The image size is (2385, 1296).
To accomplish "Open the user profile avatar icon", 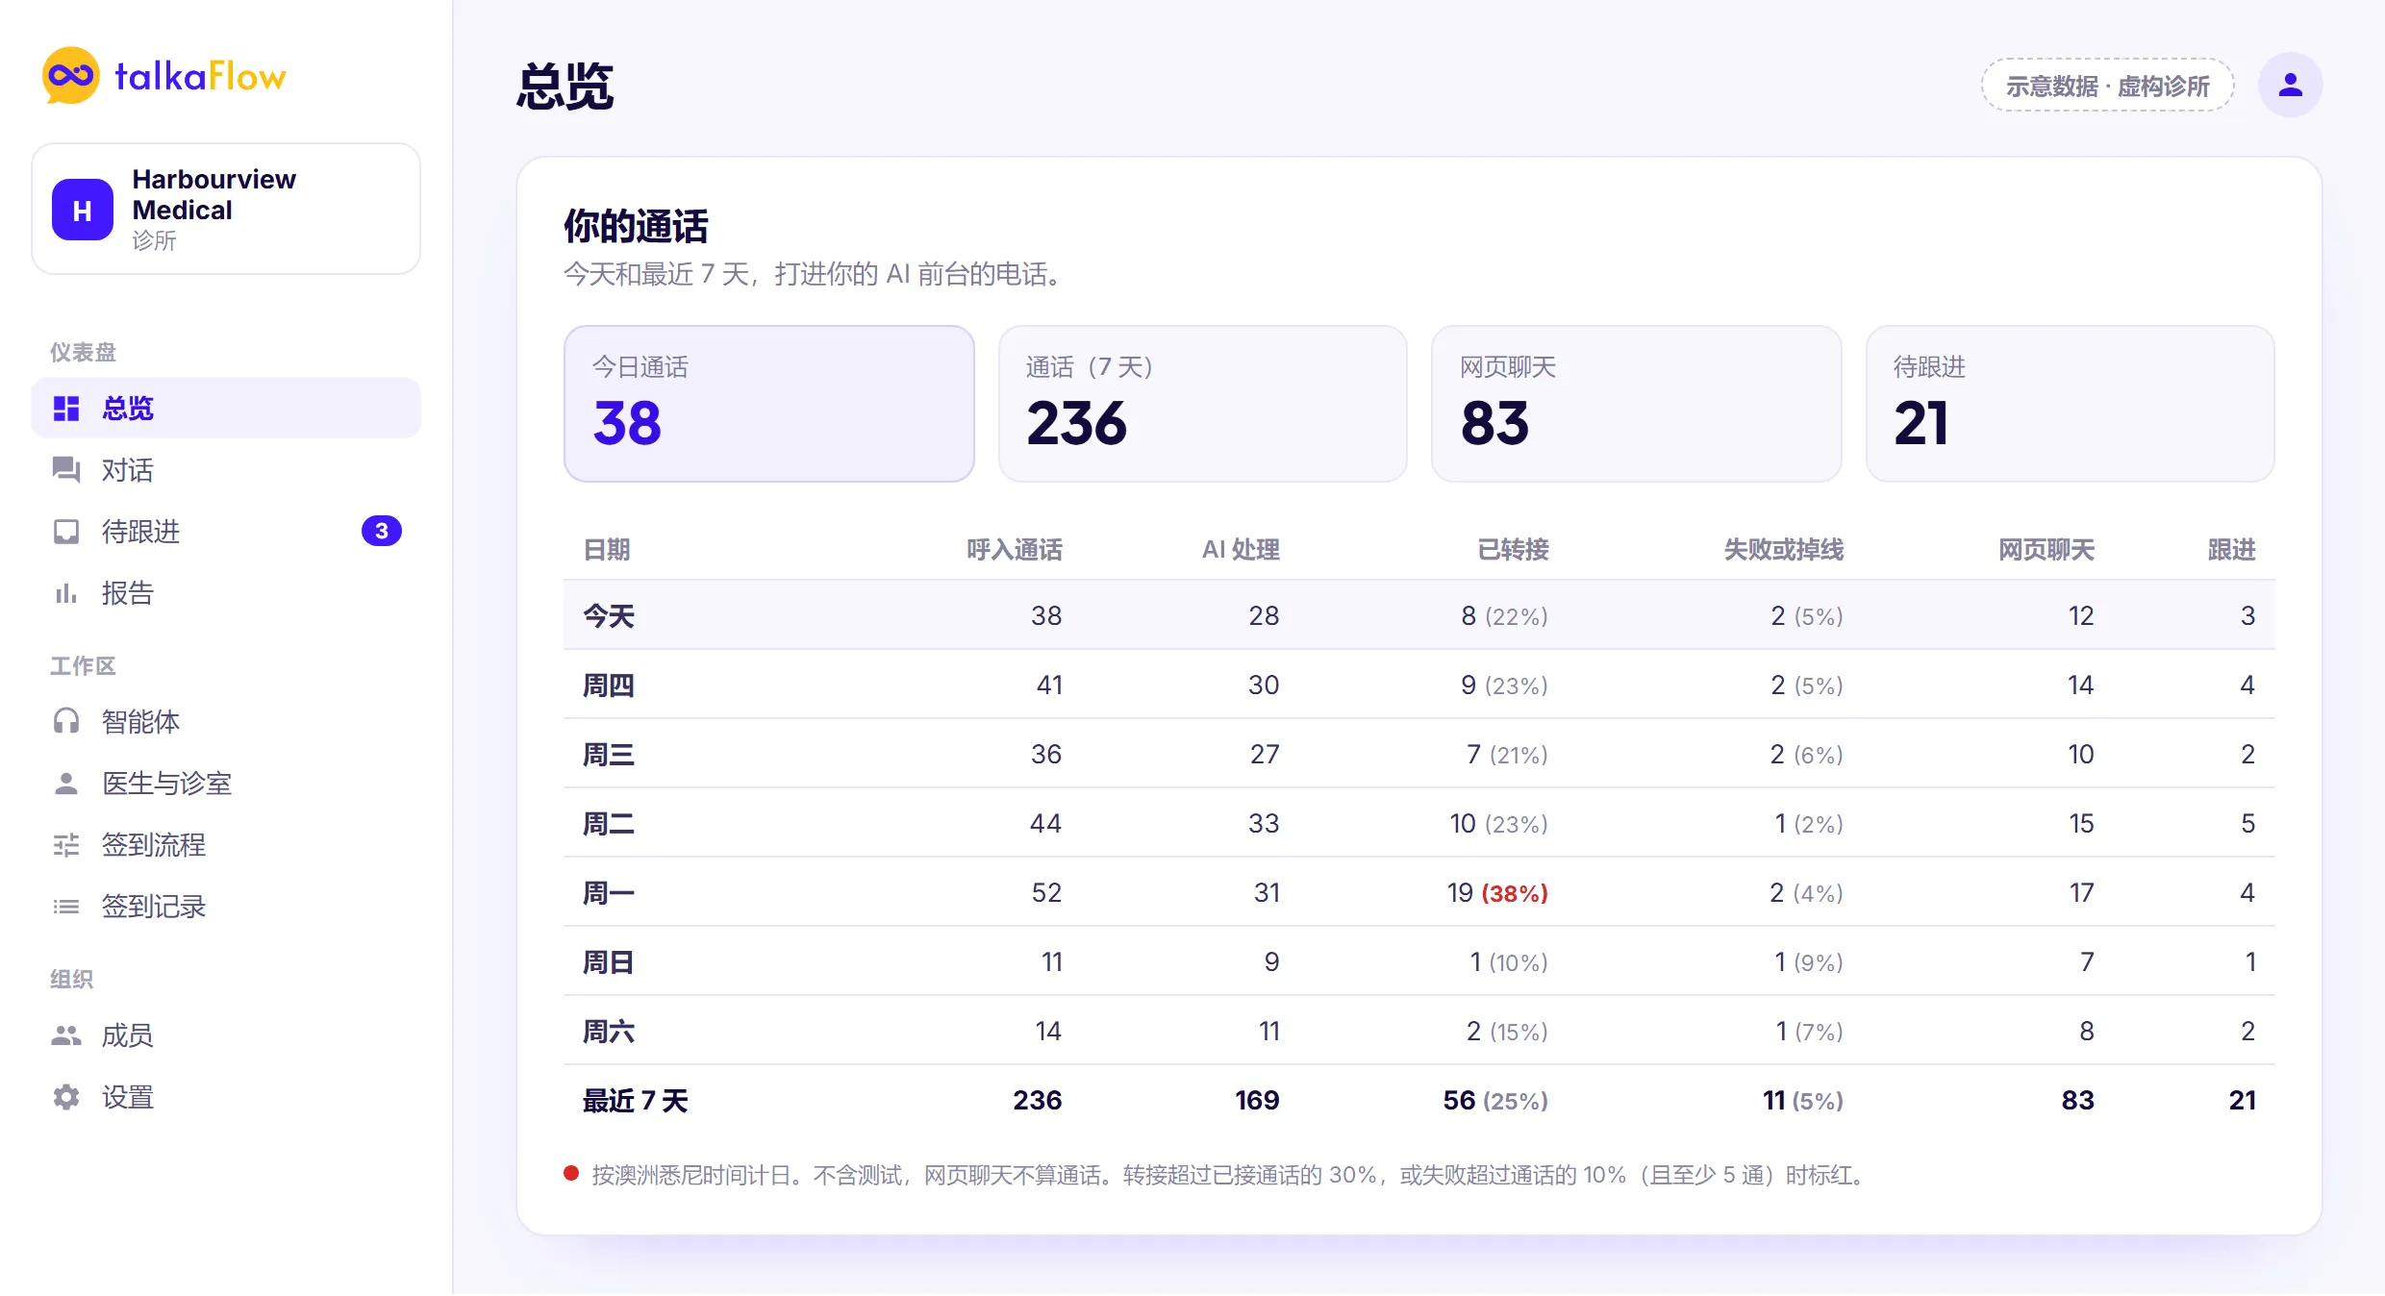I will 2291,85.
